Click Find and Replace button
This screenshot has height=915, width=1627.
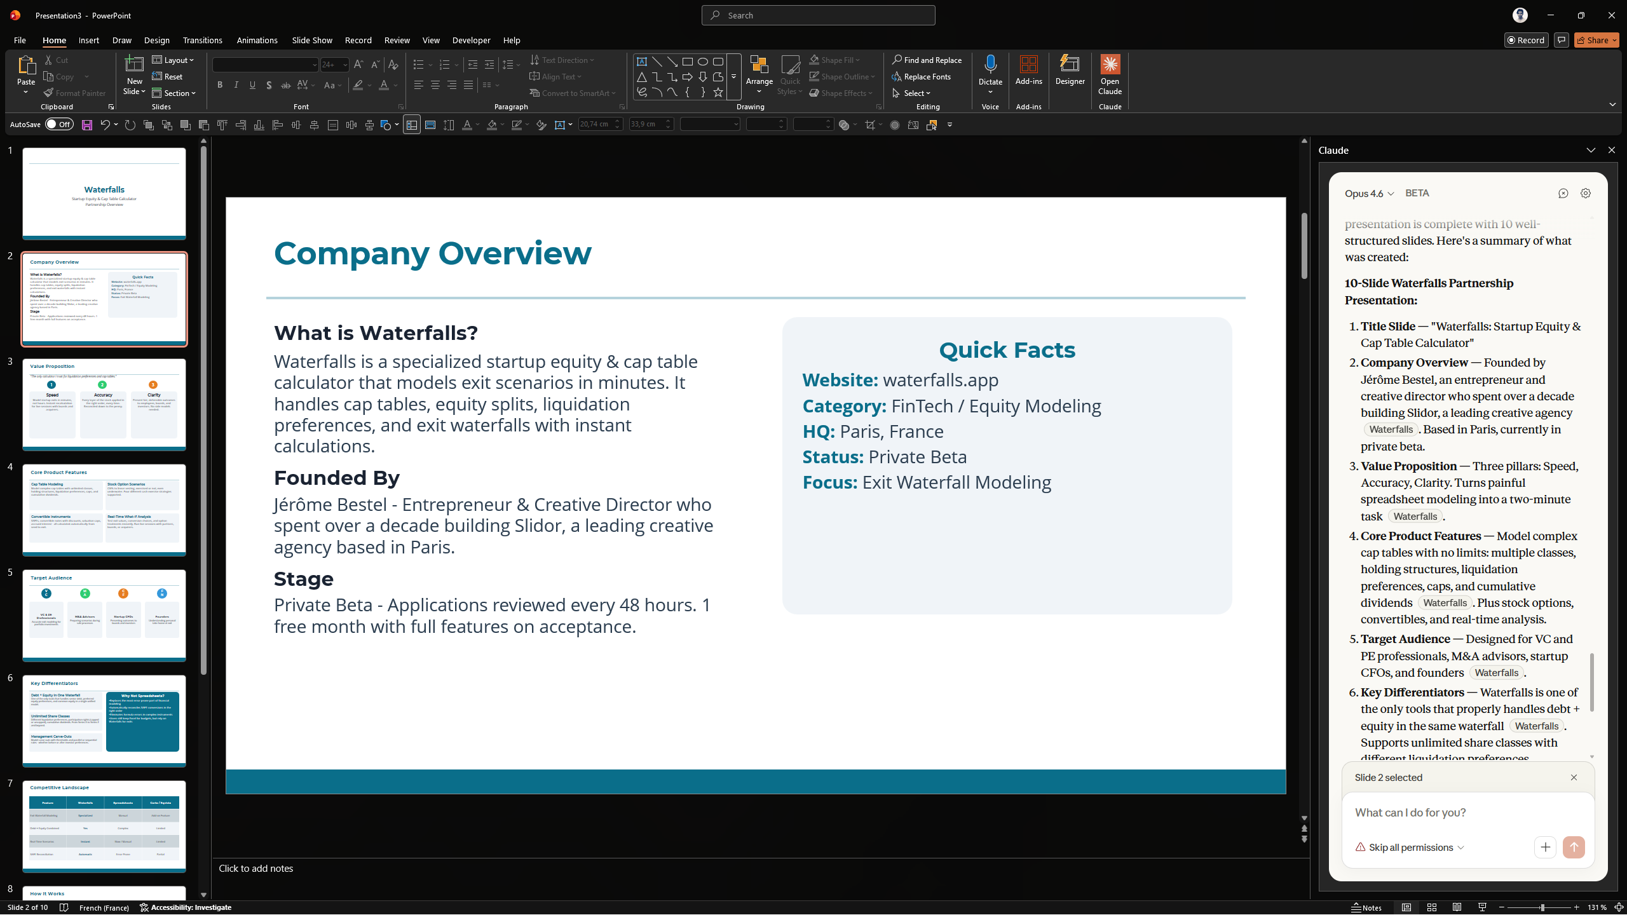pos(927,60)
